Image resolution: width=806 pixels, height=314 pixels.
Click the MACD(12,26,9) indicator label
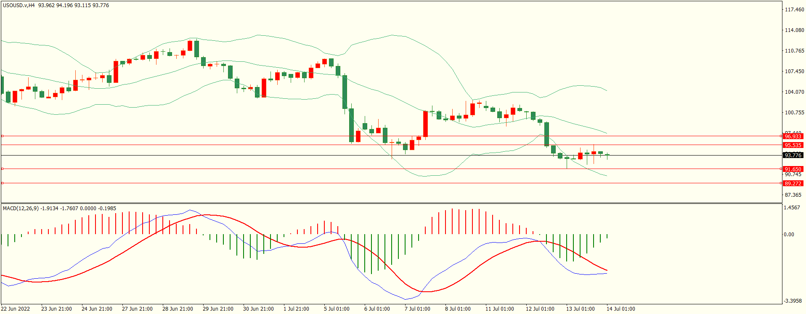21,208
